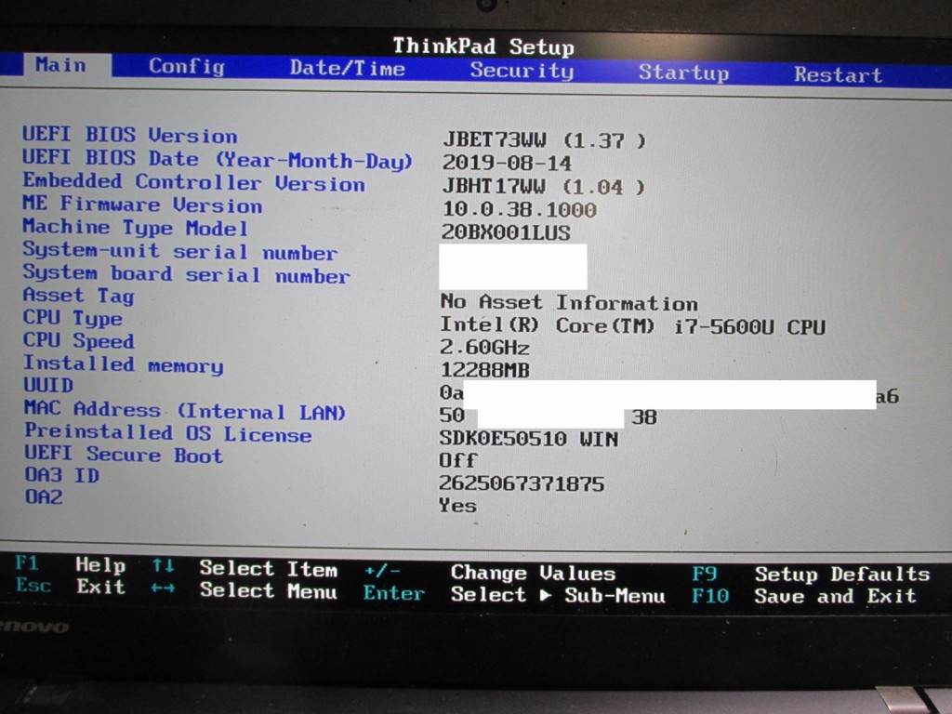Click the Preinstalled OS License label
Screen dimensions: 952x714
coord(167,433)
